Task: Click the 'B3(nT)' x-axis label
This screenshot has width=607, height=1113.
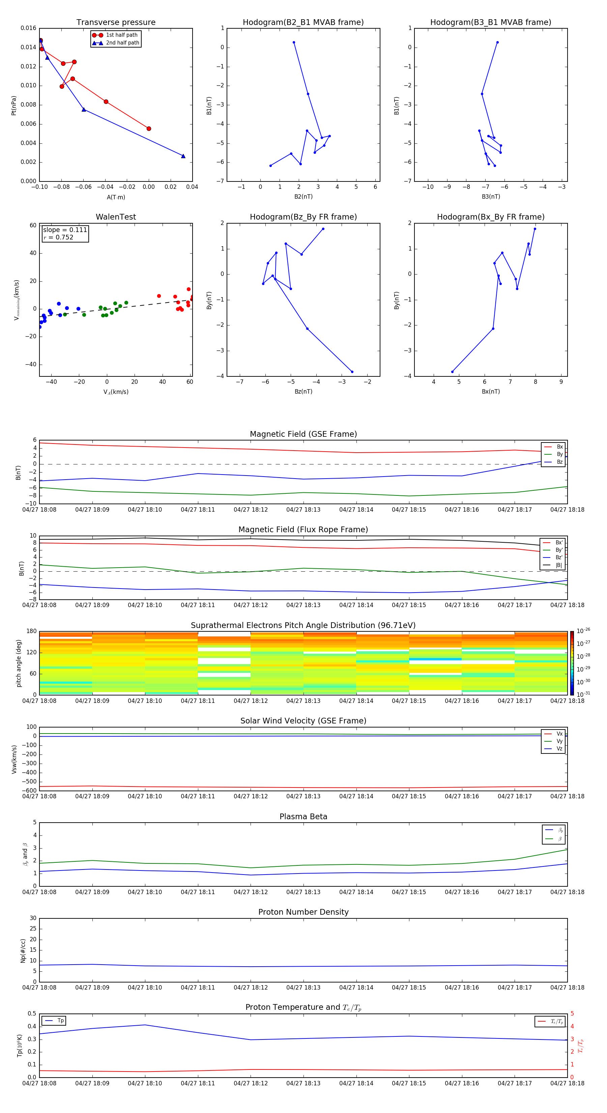Action: pyautogui.click(x=491, y=197)
